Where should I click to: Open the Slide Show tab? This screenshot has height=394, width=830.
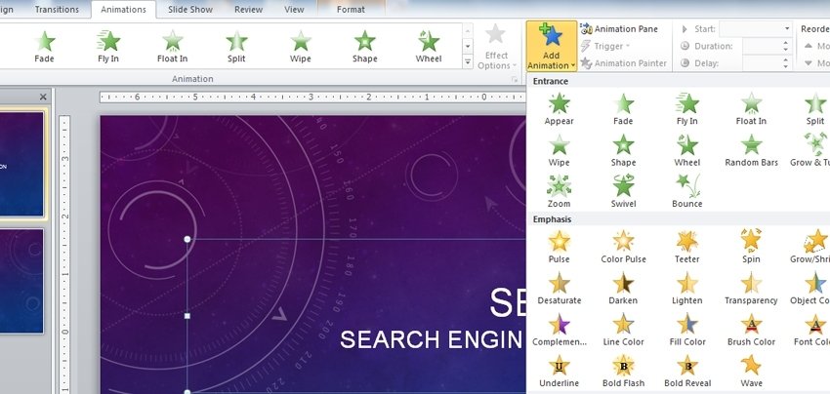click(190, 10)
